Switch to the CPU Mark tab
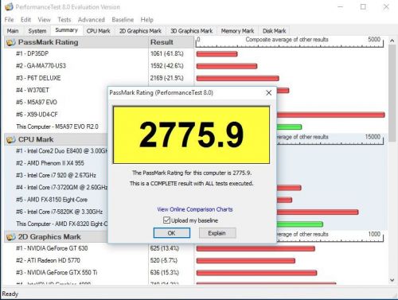The width and height of the screenshot is (398, 300). tap(98, 31)
